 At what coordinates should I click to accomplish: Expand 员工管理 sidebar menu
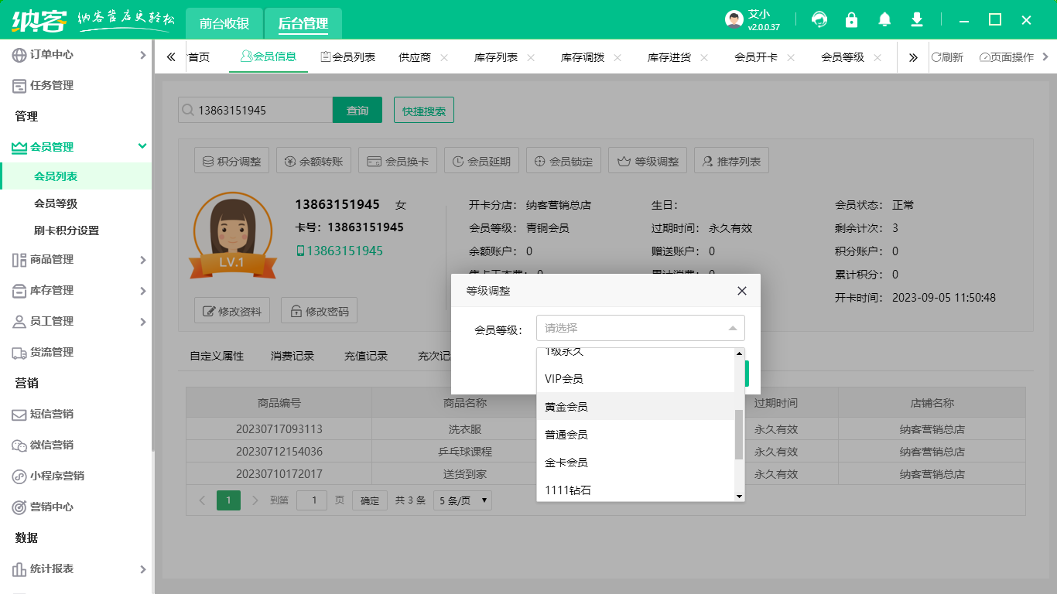click(76, 322)
